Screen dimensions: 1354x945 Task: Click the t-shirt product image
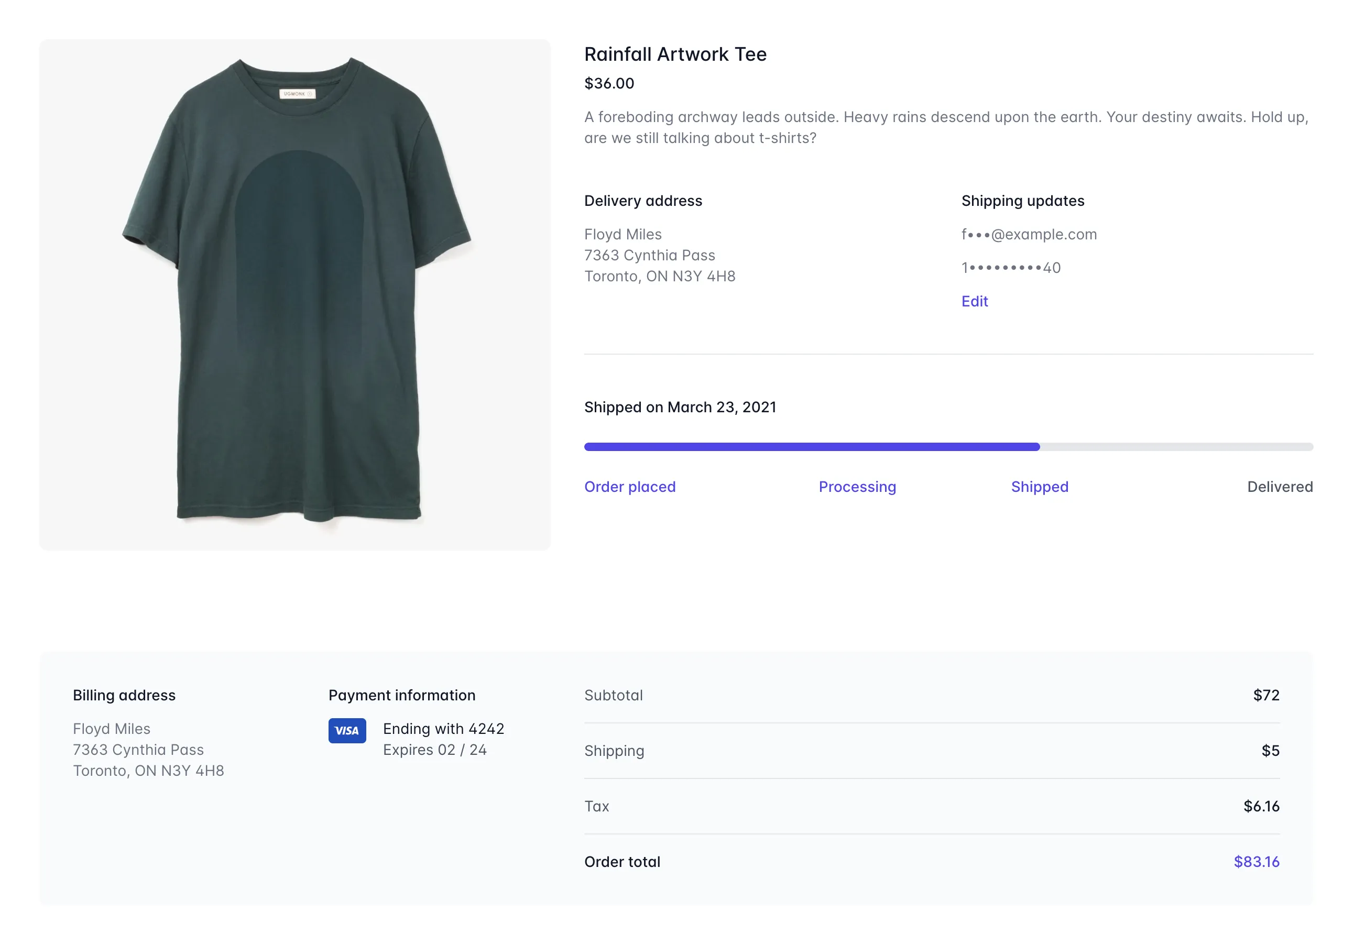coord(295,295)
